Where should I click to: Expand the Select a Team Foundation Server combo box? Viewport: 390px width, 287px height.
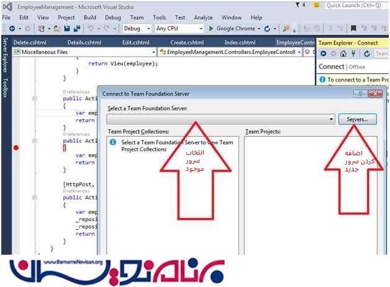point(332,119)
